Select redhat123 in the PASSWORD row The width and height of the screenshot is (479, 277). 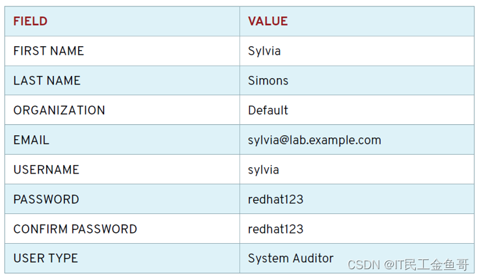(275, 199)
